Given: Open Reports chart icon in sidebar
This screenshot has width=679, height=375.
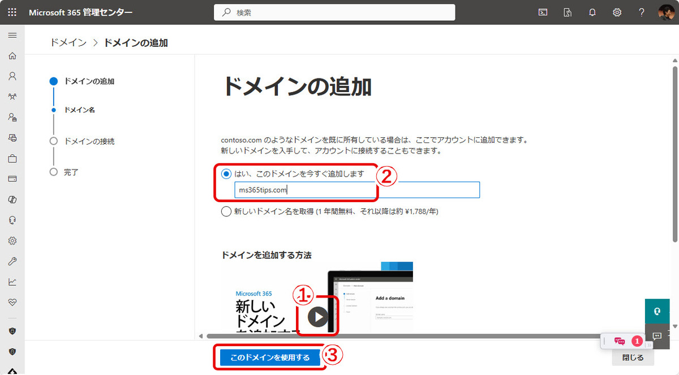Looking at the screenshot, I should pos(12,281).
